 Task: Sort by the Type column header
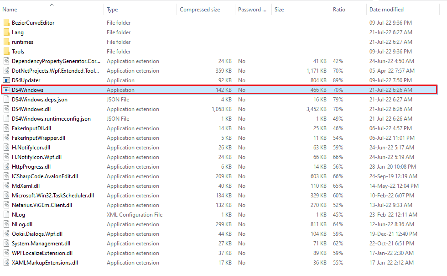tap(112, 10)
